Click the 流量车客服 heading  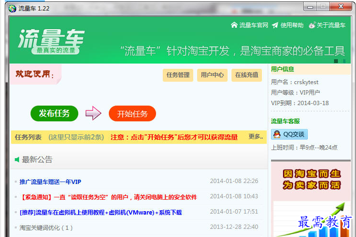coord(285,121)
